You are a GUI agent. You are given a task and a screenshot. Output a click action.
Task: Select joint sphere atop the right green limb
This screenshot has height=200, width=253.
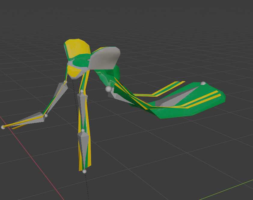(x=203, y=83)
